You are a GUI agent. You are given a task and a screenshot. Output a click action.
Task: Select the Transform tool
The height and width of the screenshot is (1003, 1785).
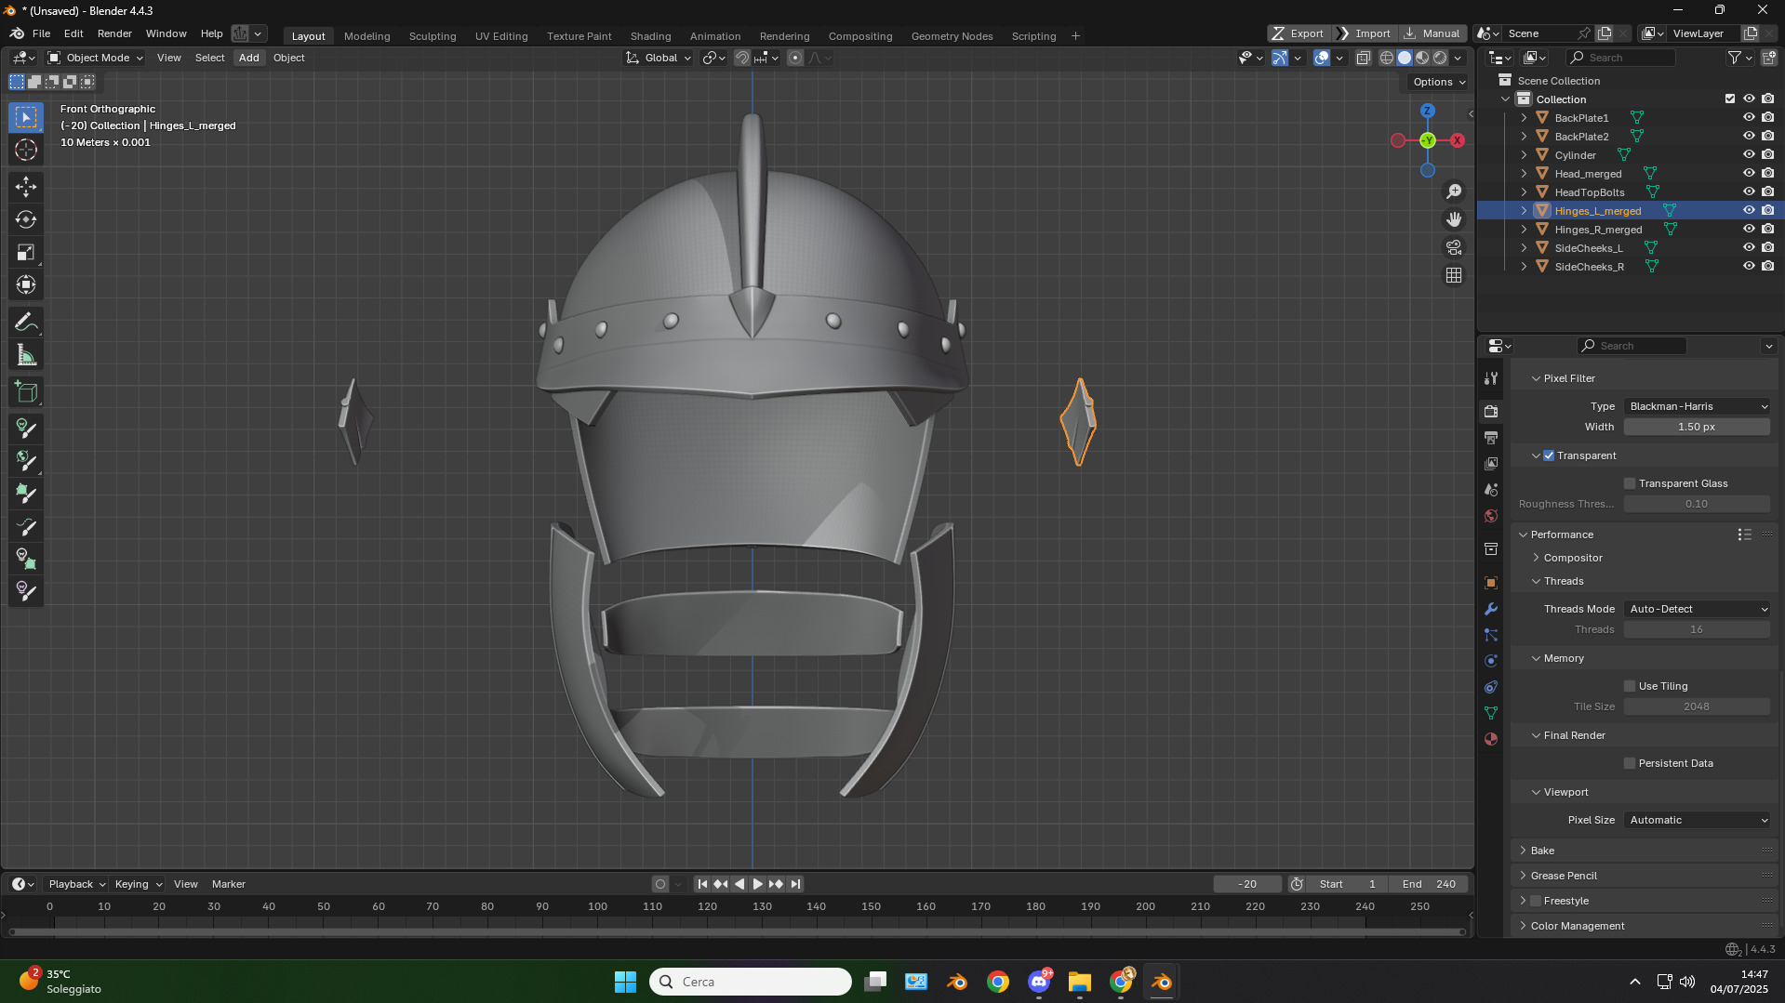(26, 284)
